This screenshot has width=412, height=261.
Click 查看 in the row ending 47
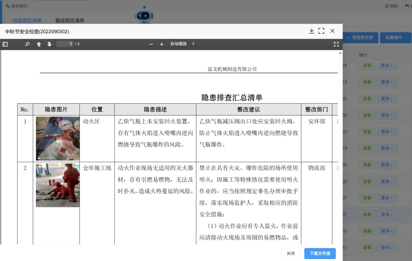click(367, 248)
